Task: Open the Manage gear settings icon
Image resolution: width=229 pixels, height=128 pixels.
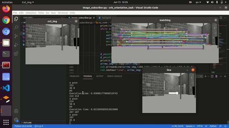Action: click(16, 120)
